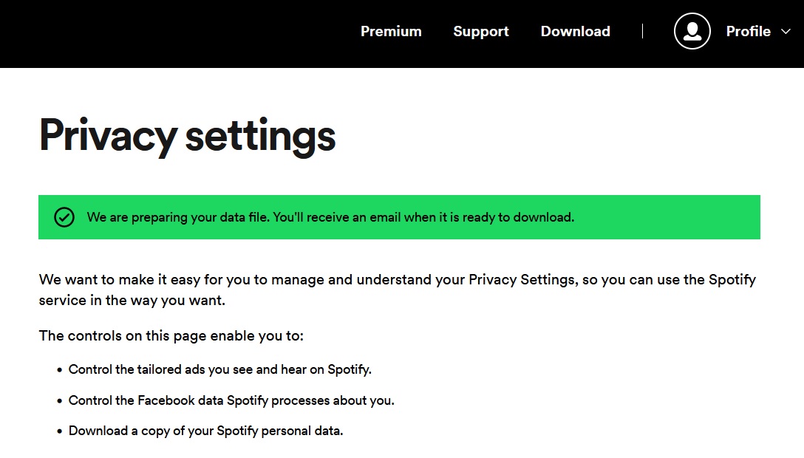Click the circled checkmark icon in the banner

(64, 217)
